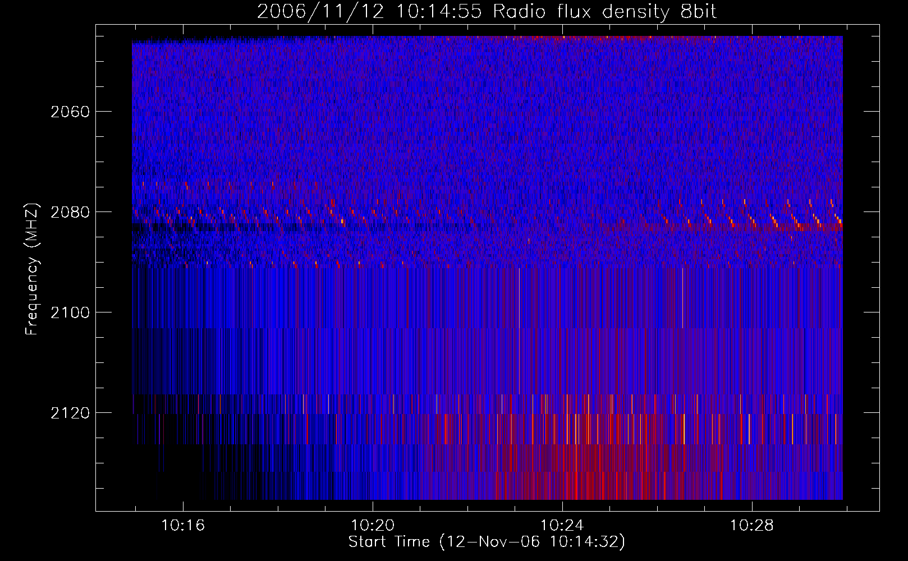The image size is (908, 561).
Task: Click the 2100 frequency tick label
Action: [70, 312]
